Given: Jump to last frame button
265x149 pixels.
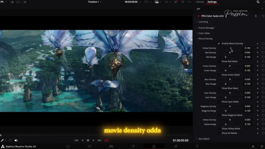Looking at the screenshot, I should tap(100, 140).
